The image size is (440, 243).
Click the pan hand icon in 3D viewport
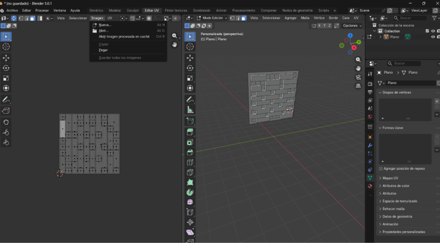(x=358, y=68)
